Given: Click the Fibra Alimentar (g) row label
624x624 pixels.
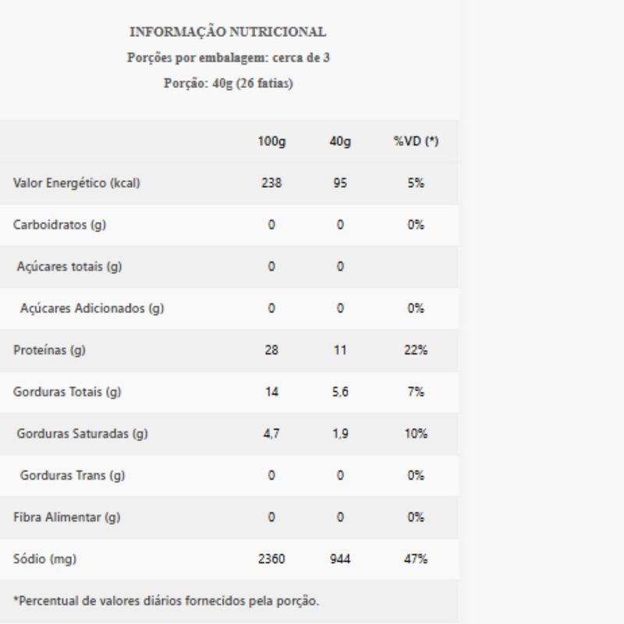Looking at the screenshot, I should coord(65,517).
